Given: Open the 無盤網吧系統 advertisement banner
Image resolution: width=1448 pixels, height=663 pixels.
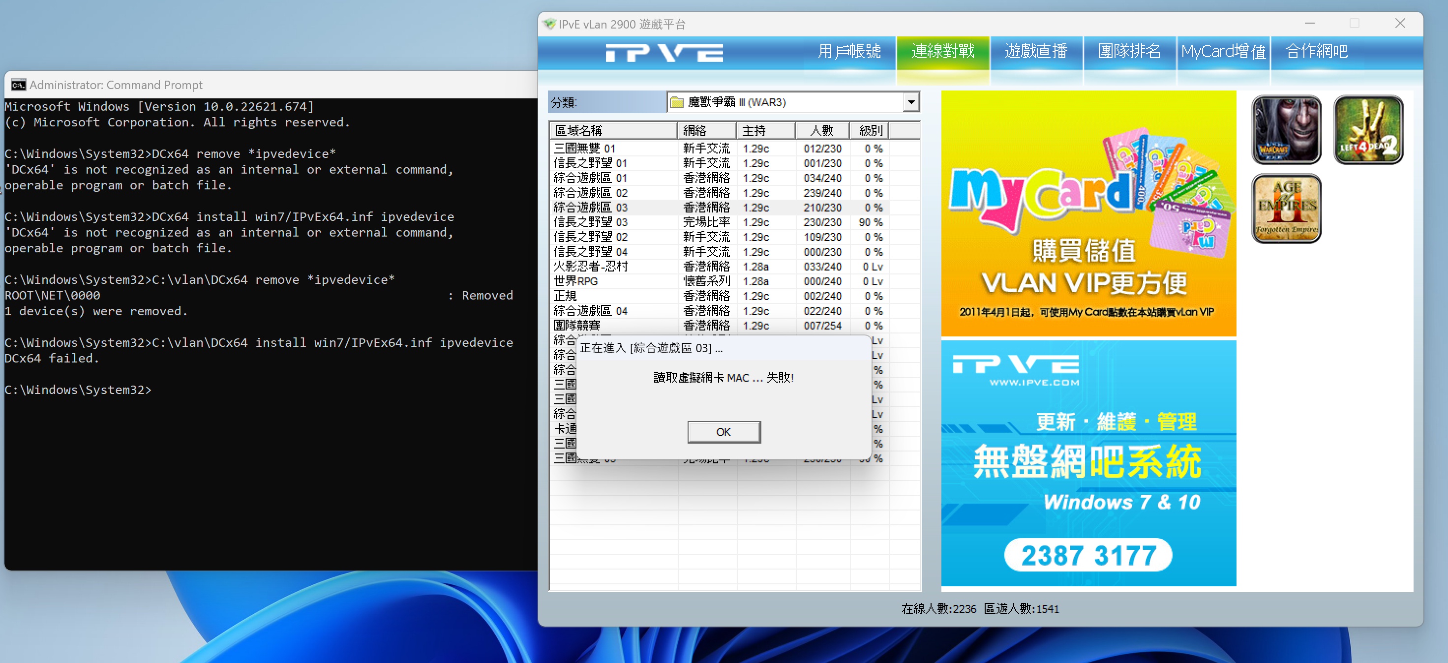Looking at the screenshot, I should click(x=1088, y=463).
